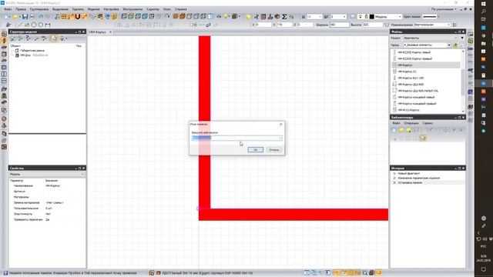The image size is (493, 277).
Task: Select the first circle drawing tool
Action: [x=34, y=25]
